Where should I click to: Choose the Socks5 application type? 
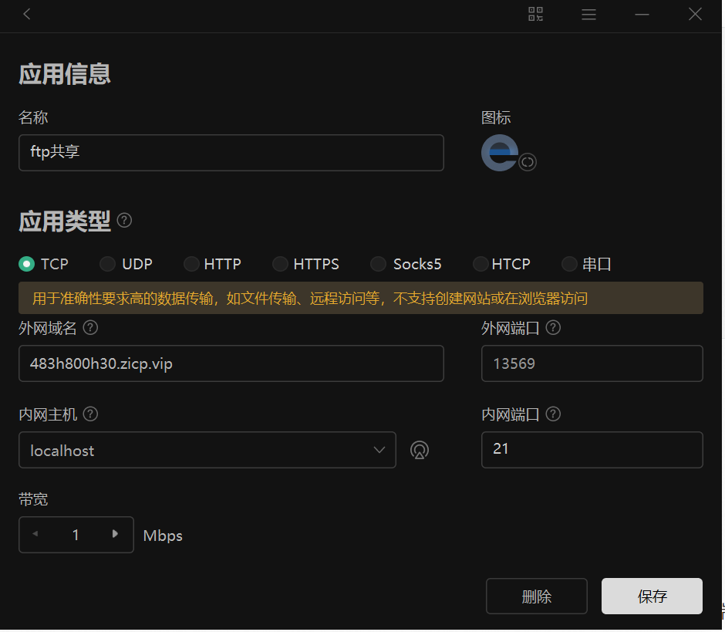[378, 264]
